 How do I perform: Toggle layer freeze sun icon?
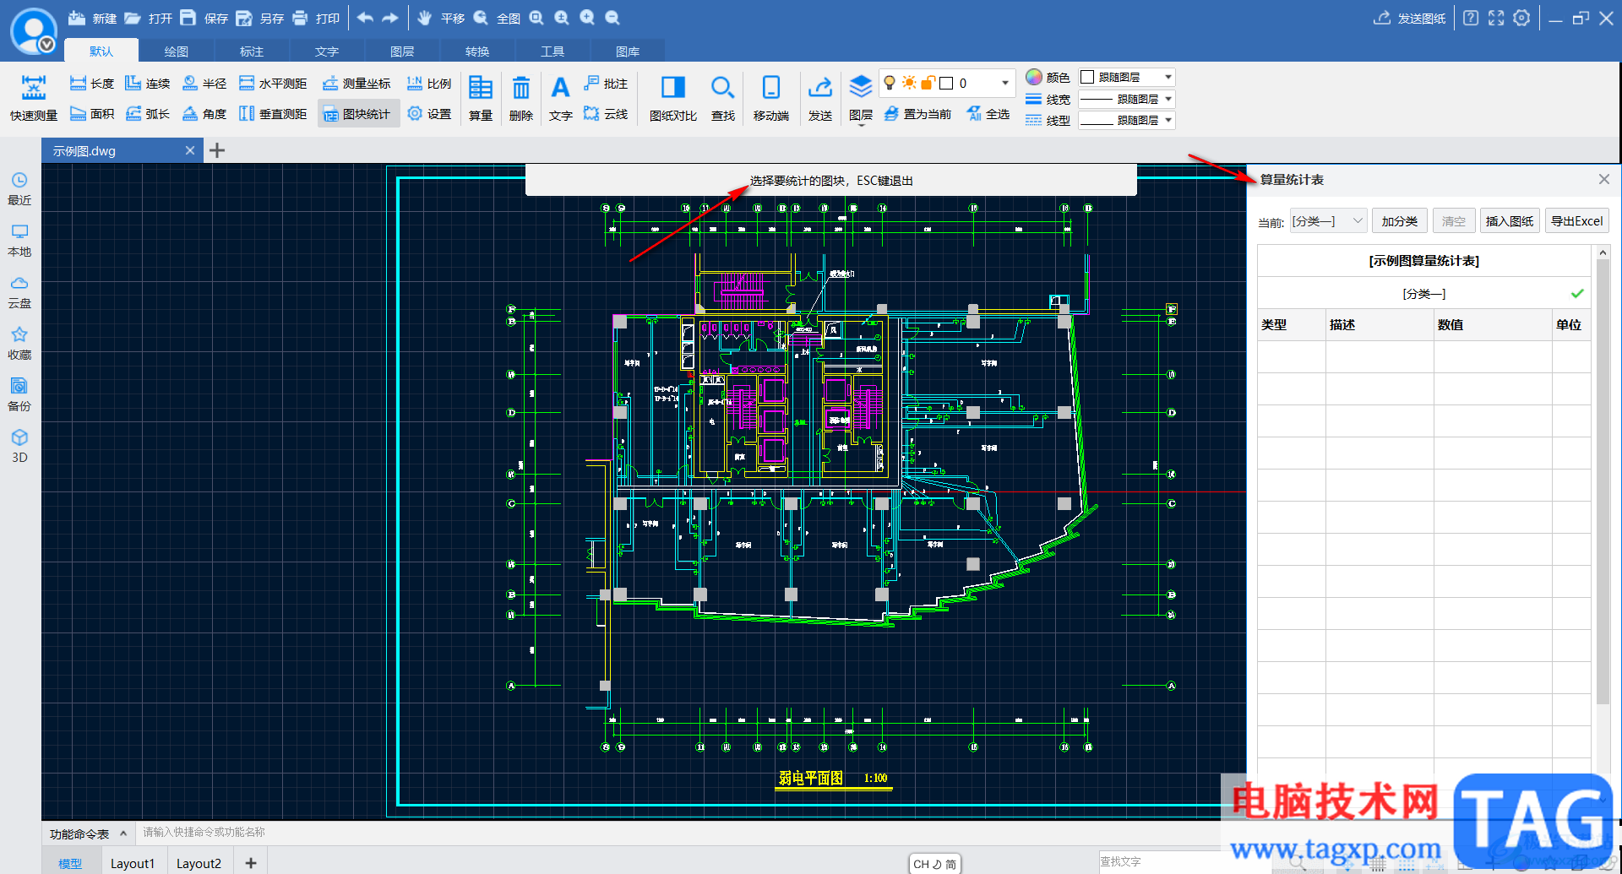(x=909, y=83)
